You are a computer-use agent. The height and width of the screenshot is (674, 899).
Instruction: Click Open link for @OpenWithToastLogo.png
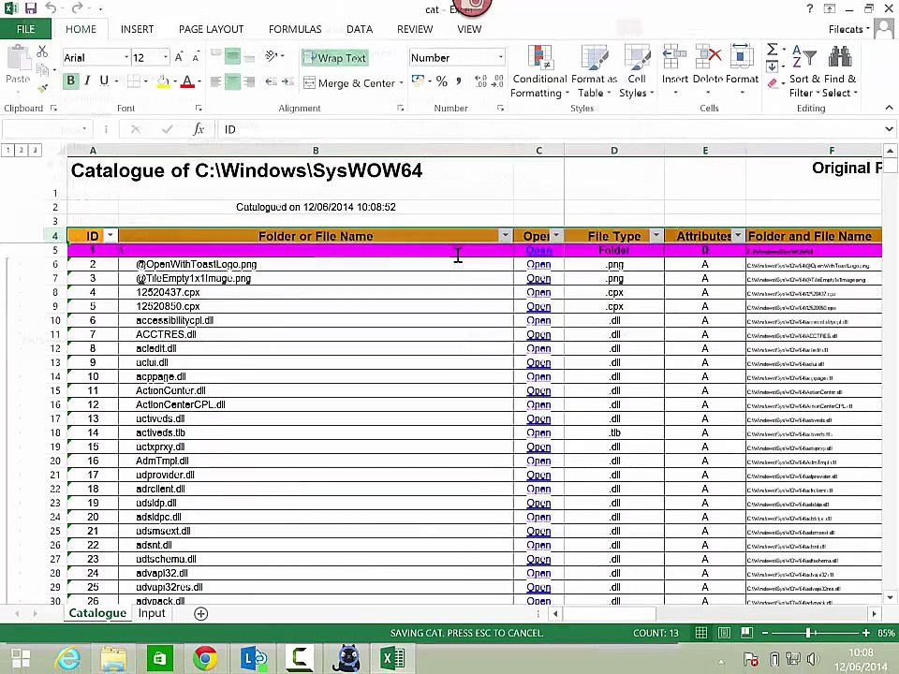pyautogui.click(x=538, y=264)
